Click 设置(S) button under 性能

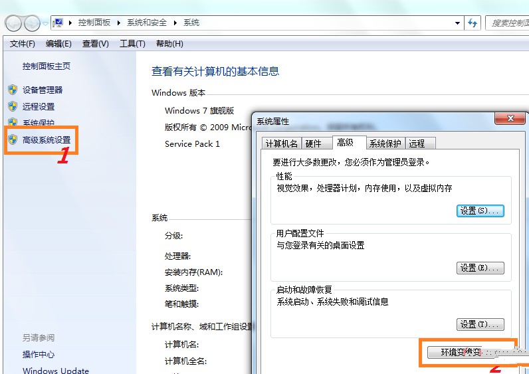coord(480,211)
